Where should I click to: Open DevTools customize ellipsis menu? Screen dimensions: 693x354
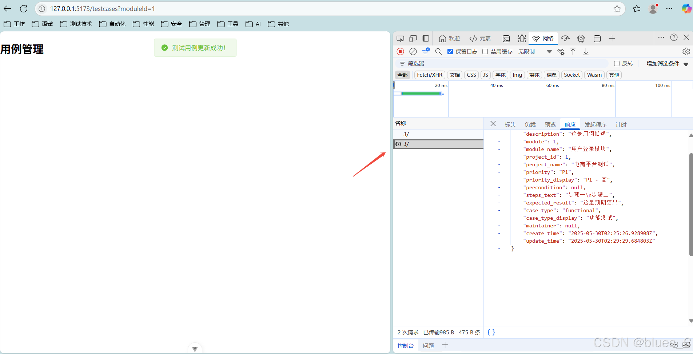(661, 37)
